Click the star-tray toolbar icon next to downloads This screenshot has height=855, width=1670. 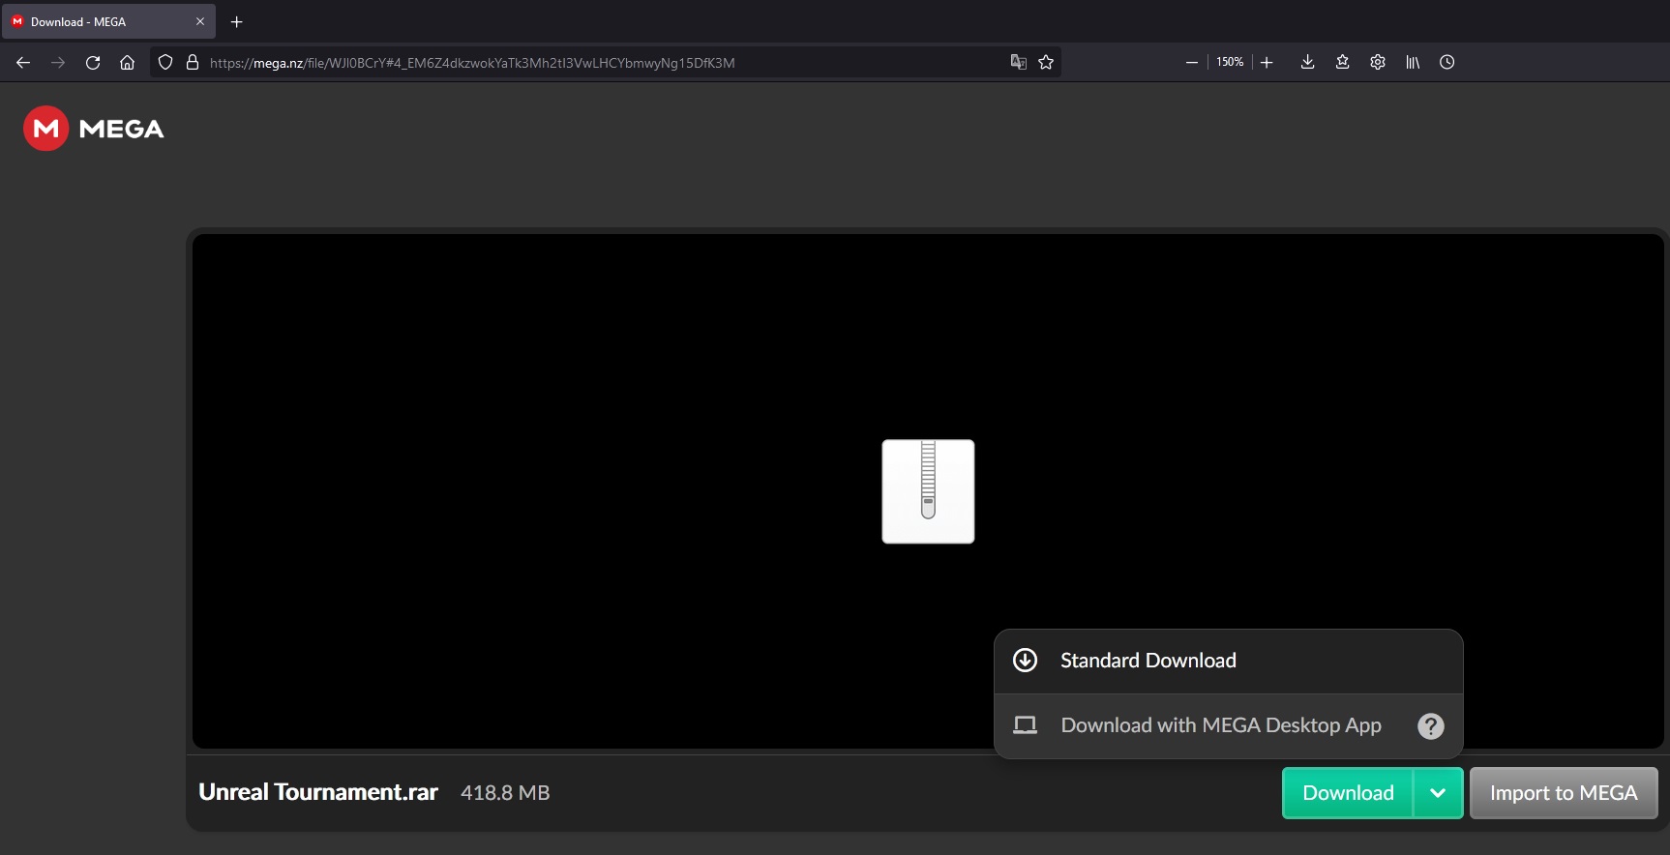(1342, 62)
